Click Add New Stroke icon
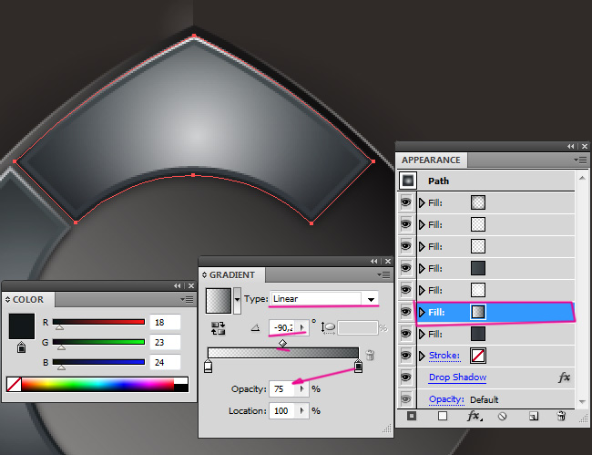 click(x=413, y=416)
